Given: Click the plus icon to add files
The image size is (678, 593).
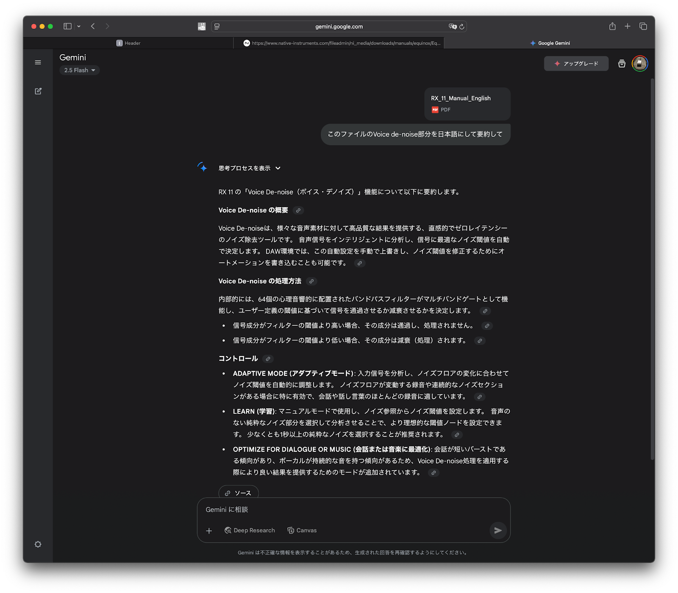Looking at the screenshot, I should click(209, 531).
